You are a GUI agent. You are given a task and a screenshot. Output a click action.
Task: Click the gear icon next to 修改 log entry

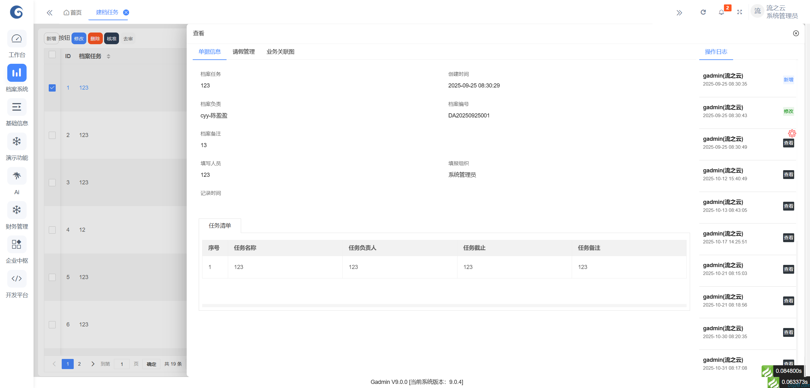[792, 133]
